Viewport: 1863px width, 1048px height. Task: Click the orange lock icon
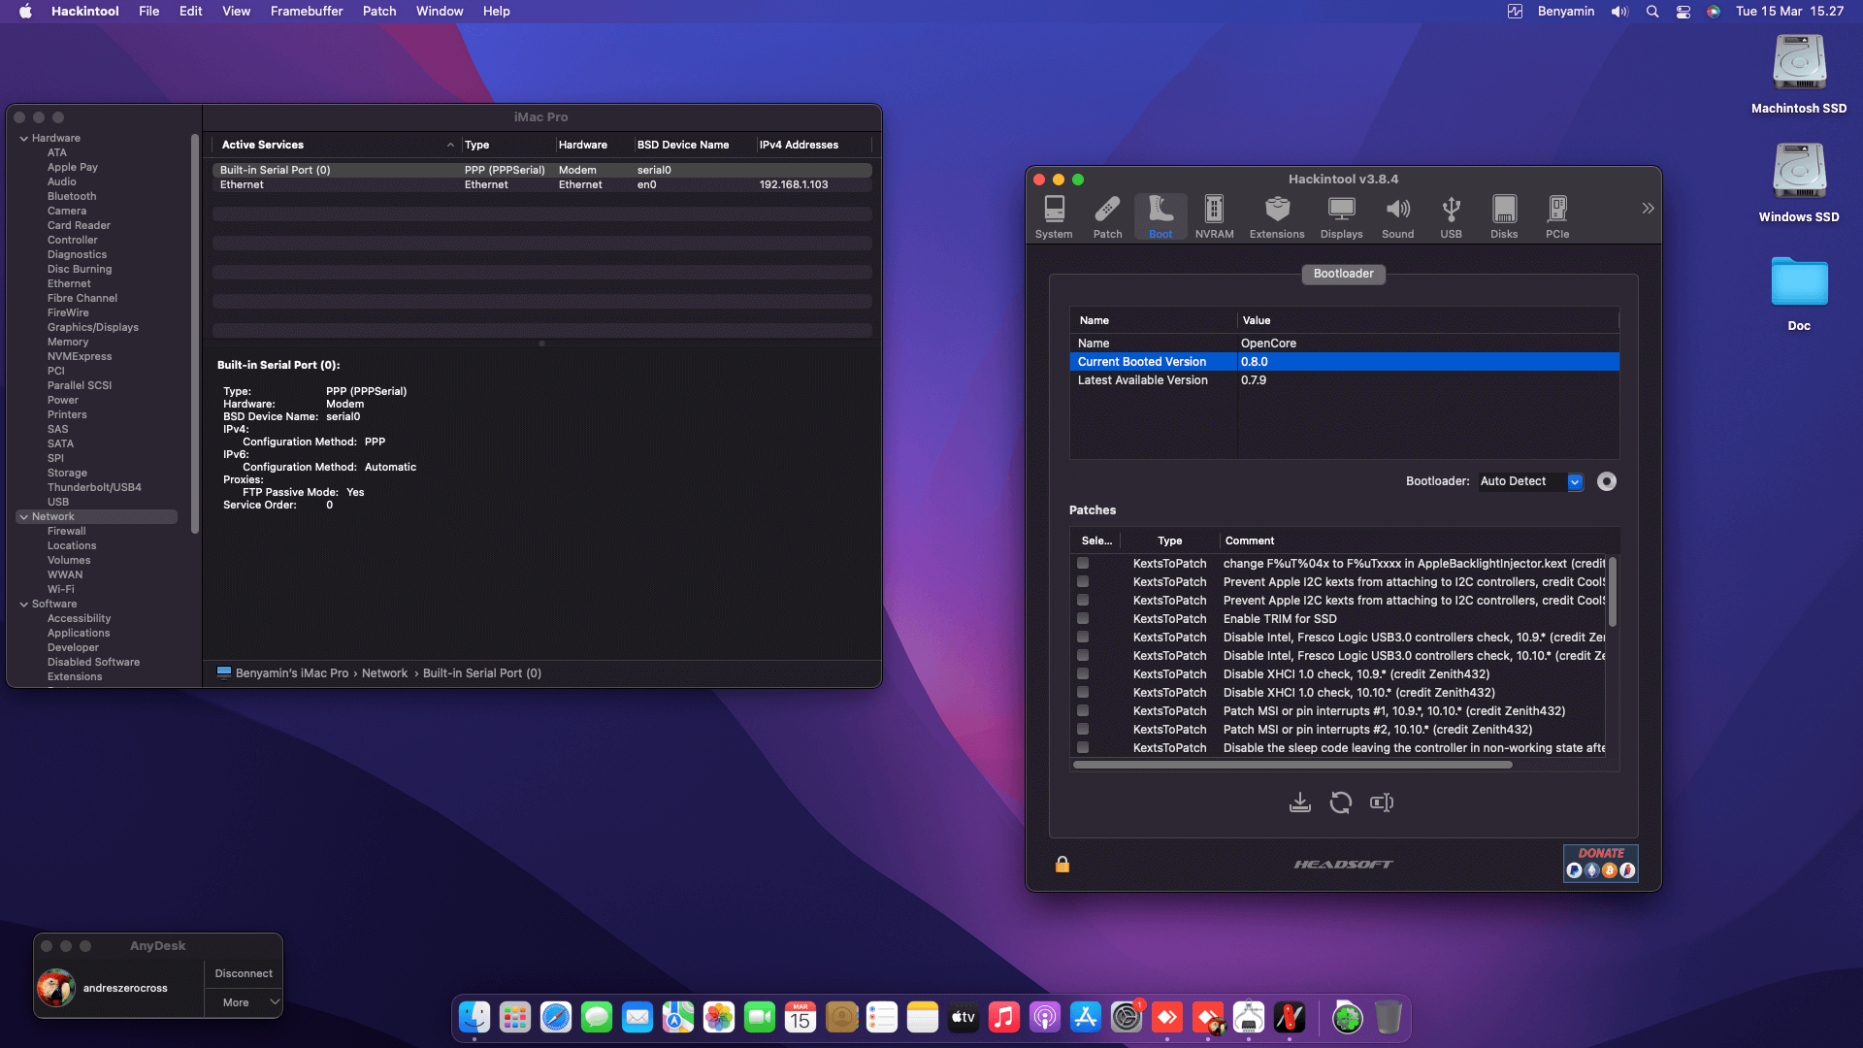[x=1062, y=864]
